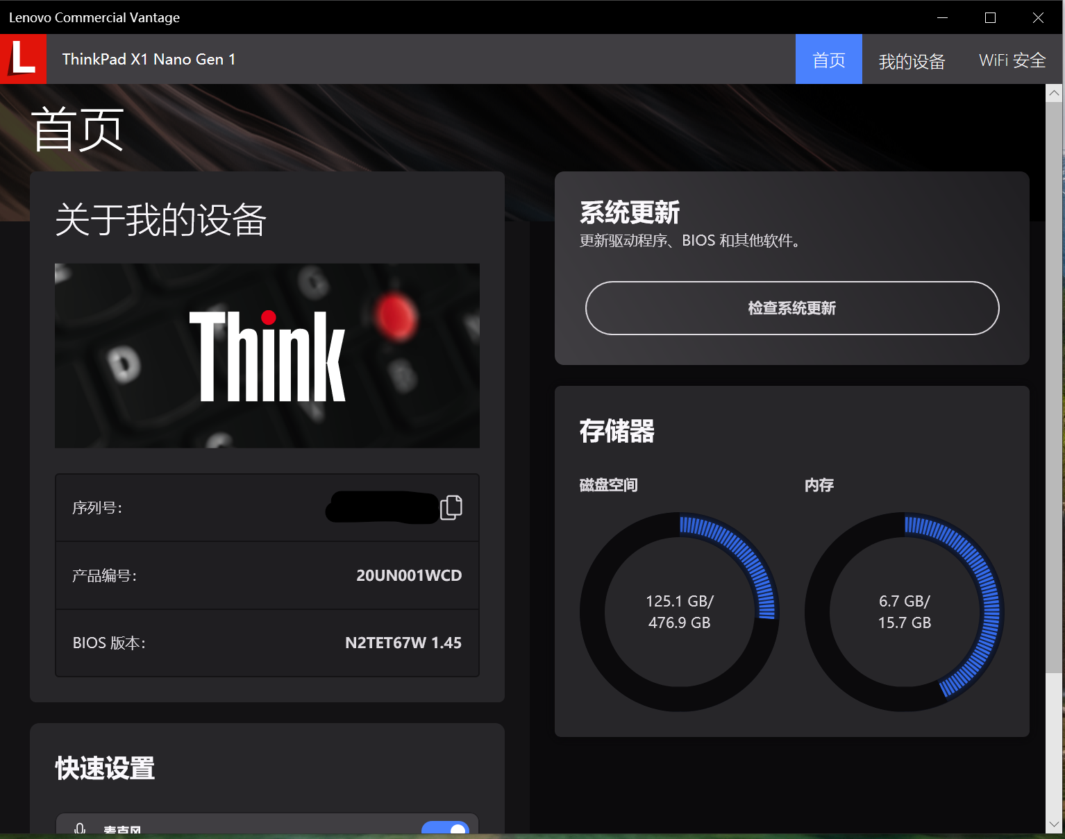
Task: Minimize the Lenovo Commercial Vantage window
Action: [942, 17]
